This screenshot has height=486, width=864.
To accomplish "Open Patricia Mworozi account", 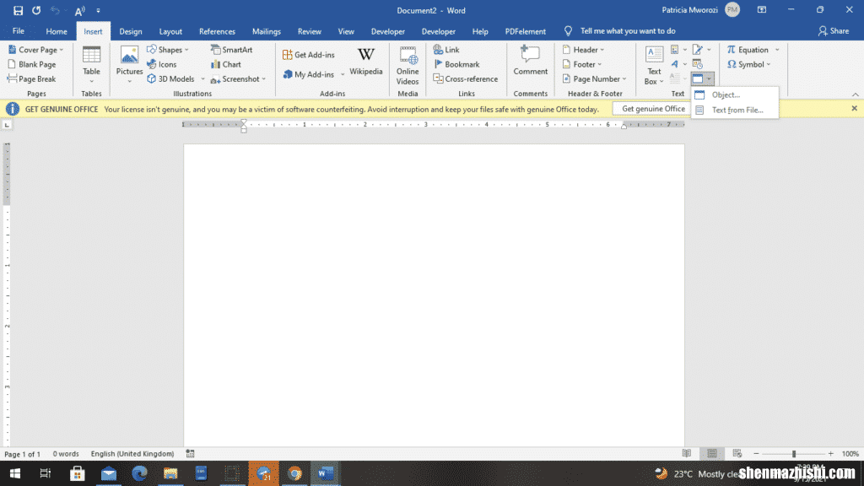I will (700, 10).
